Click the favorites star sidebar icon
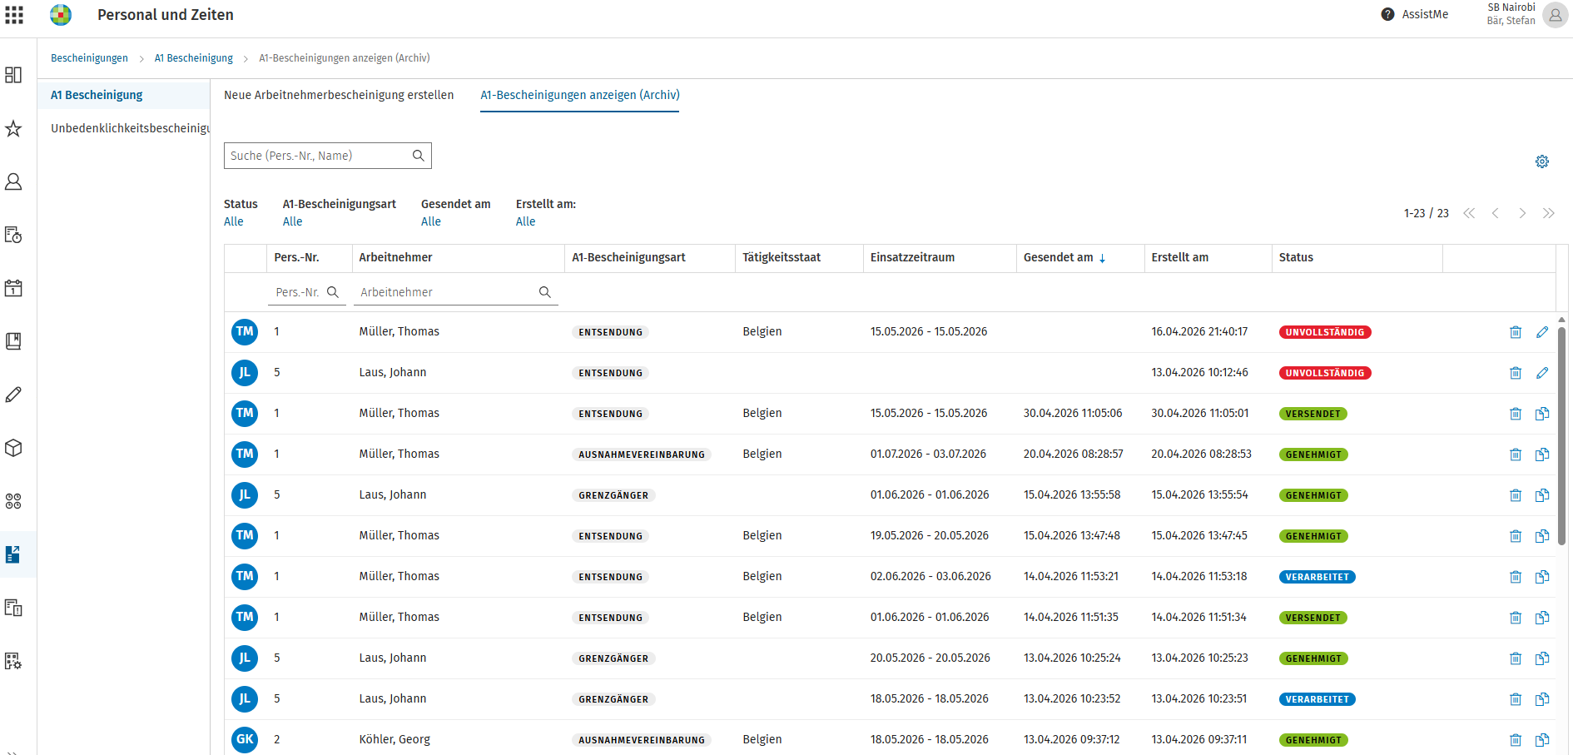 tap(13, 128)
